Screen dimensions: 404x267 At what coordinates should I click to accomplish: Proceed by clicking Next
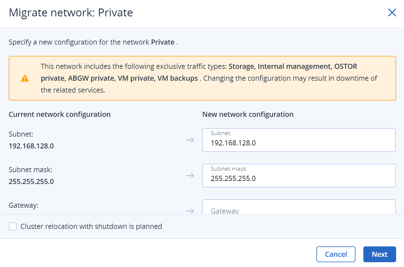(379, 254)
